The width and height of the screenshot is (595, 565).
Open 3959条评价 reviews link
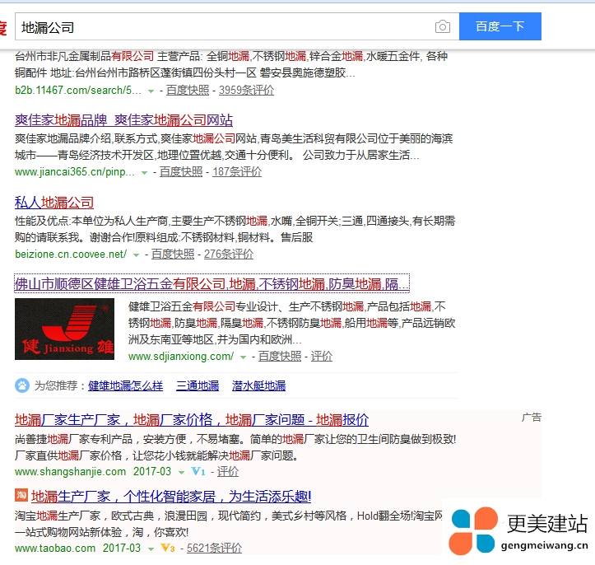pos(246,91)
